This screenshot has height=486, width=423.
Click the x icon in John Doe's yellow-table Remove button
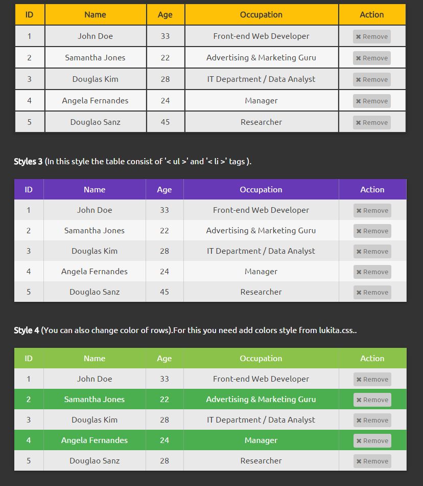point(359,37)
